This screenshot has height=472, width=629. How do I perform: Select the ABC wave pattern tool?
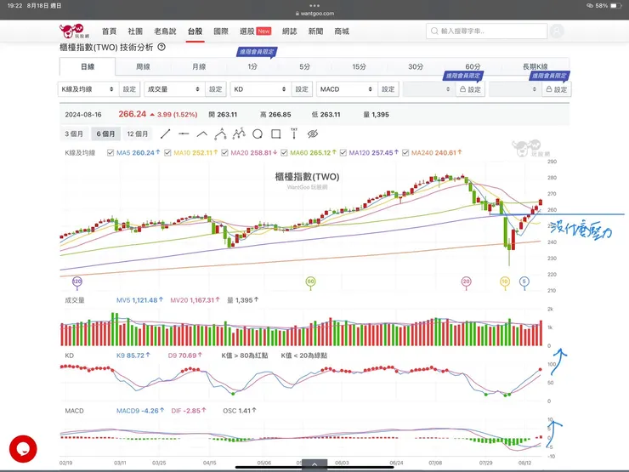coord(220,134)
